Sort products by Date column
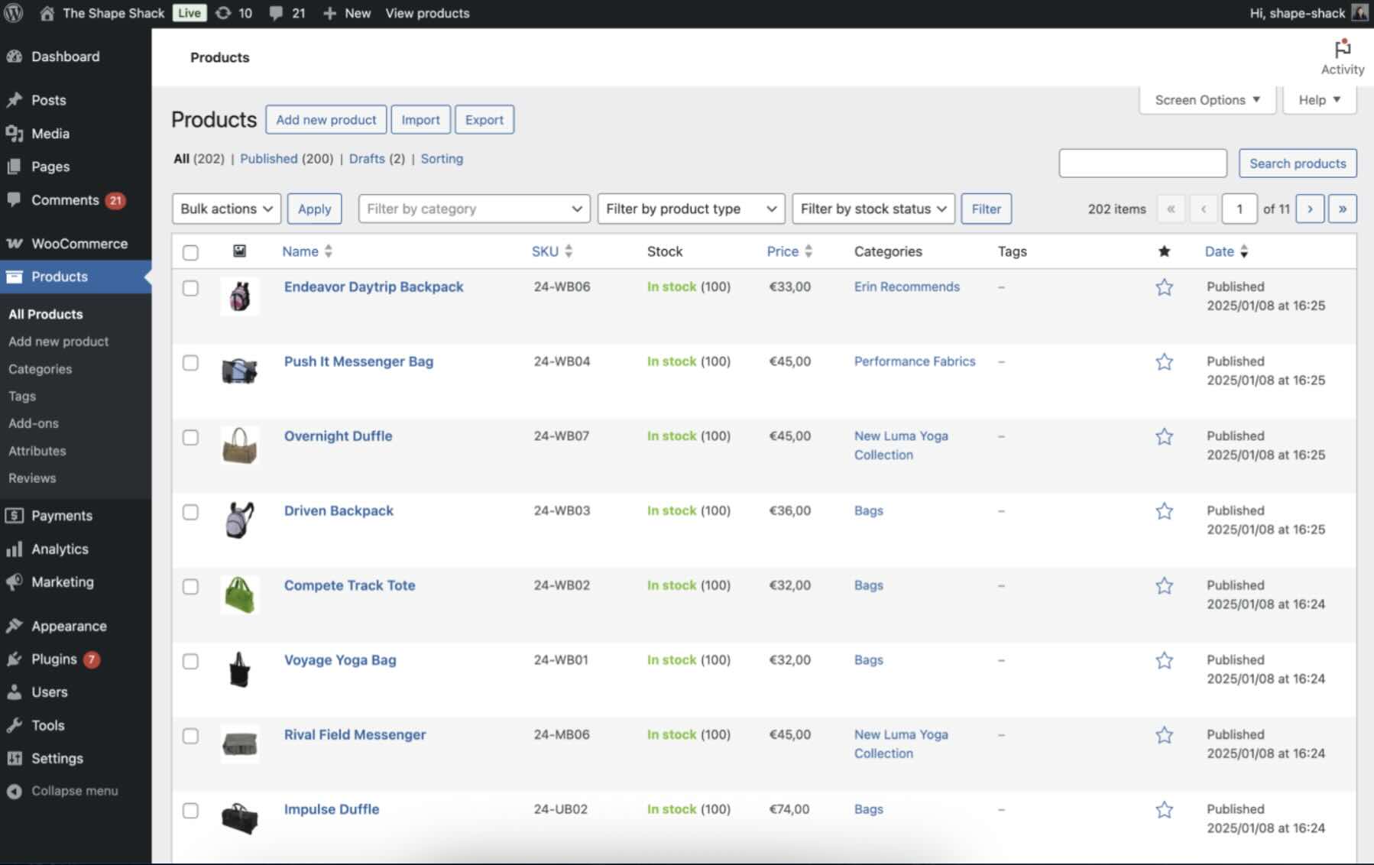1374x865 pixels. tap(1227, 251)
